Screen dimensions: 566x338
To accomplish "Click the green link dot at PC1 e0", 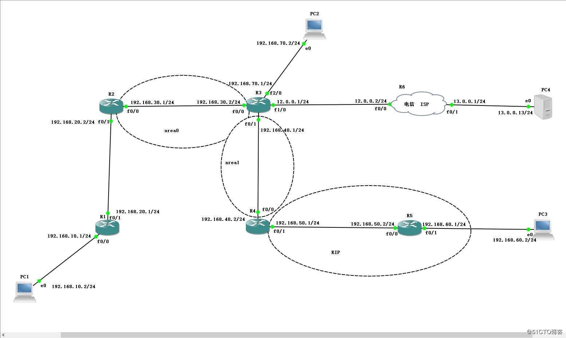I will pyautogui.click(x=39, y=281).
